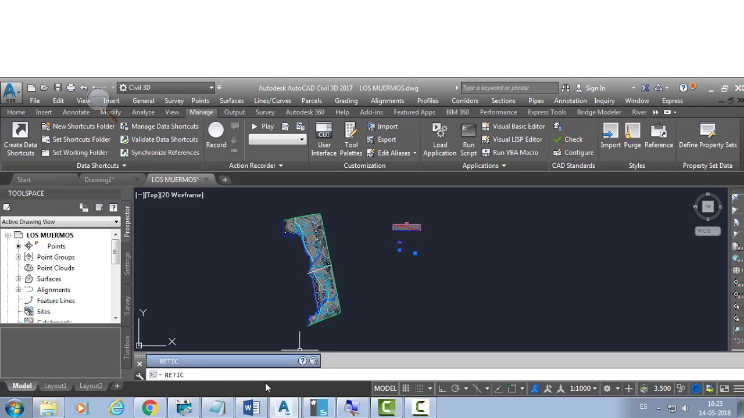Click the application menu A button
The width and height of the screenshot is (744, 418).
tap(9, 91)
